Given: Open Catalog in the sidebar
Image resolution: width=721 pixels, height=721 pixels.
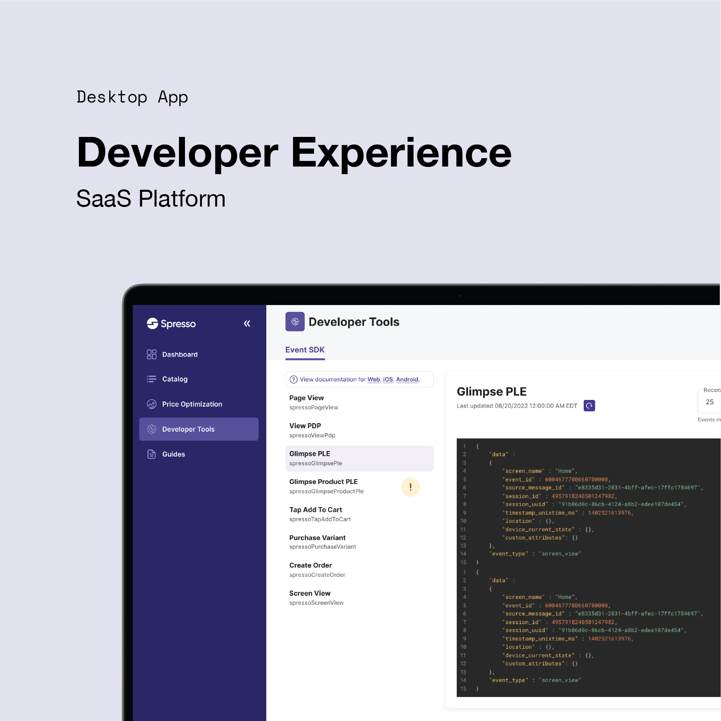Looking at the screenshot, I should [199, 379].
